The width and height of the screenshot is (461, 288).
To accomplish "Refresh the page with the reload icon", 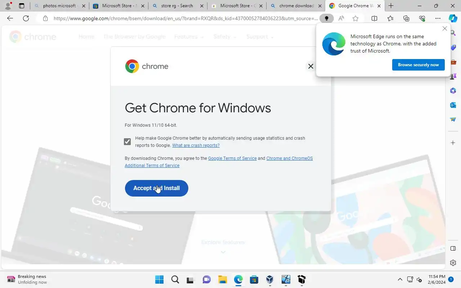I will [x=26, y=19].
